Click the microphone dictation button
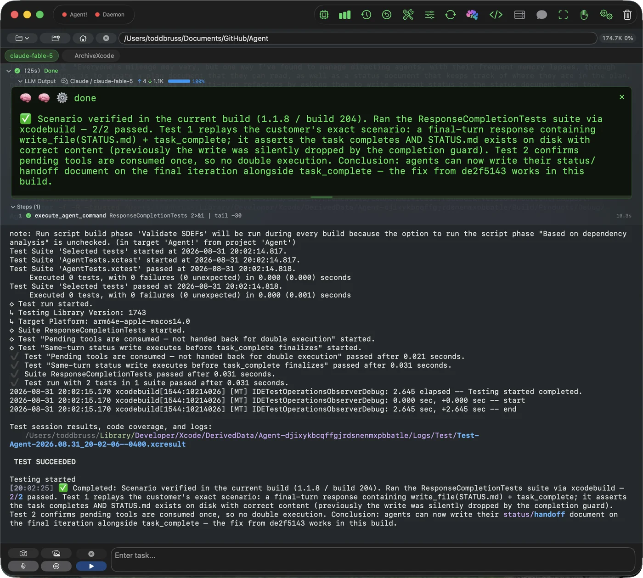The image size is (643, 578). point(23,566)
